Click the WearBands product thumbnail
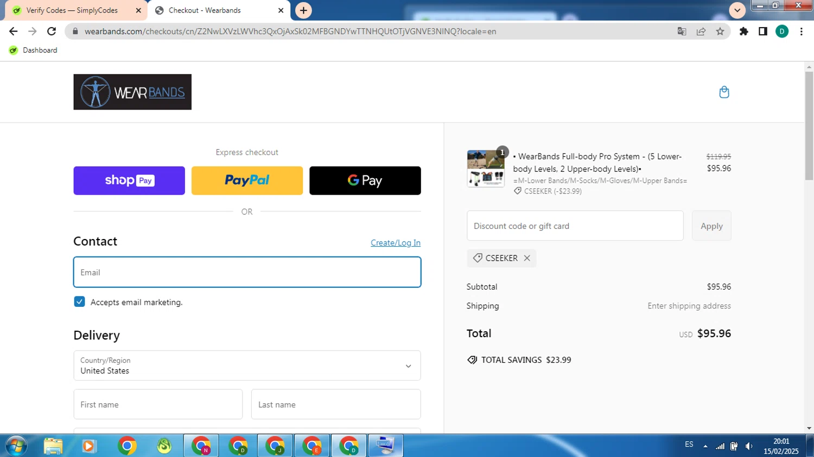The height and width of the screenshot is (457, 814). click(x=486, y=169)
